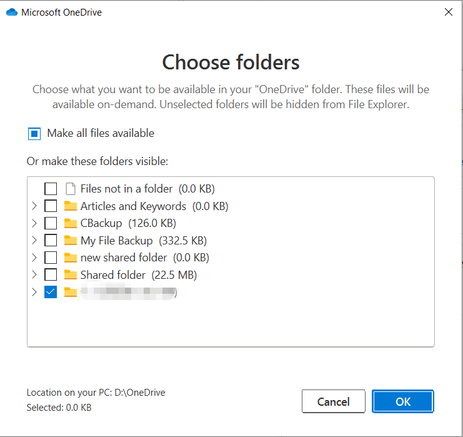Screen dimensions: 463x437
Task: Click the My File Backup folder icon
Action: pos(70,241)
